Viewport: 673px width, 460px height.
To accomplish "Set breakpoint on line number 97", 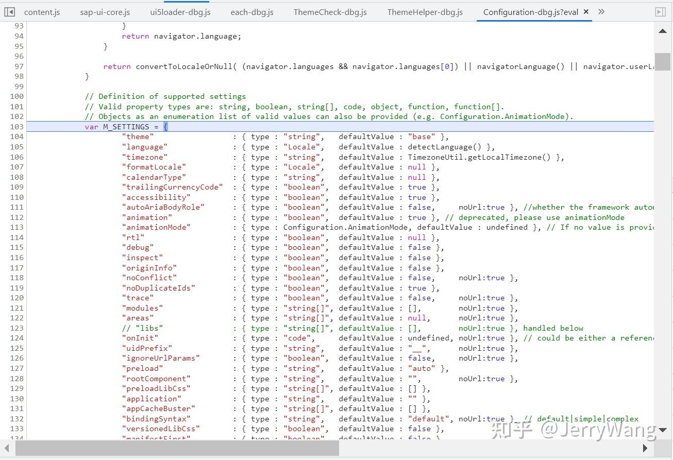I will point(19,66).
